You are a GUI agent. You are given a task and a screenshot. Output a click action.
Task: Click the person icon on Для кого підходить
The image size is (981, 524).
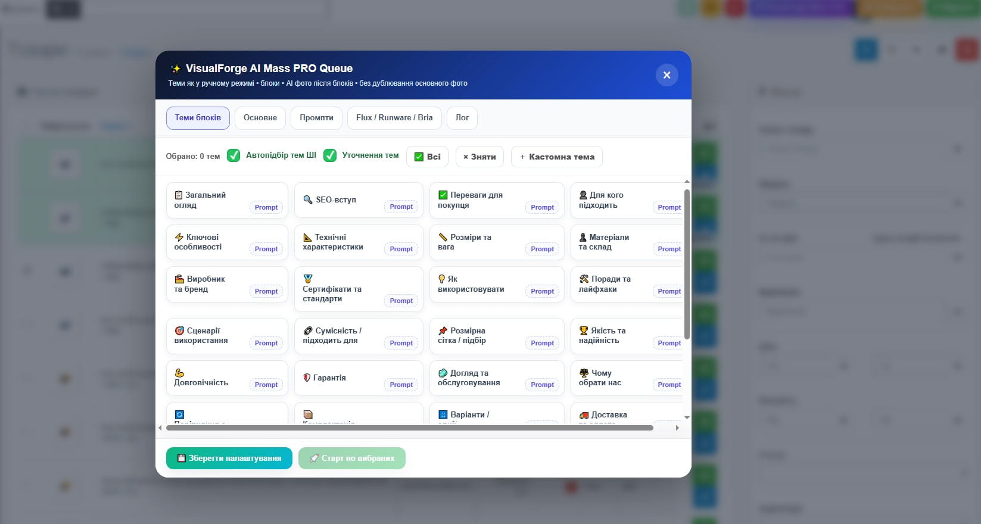(583, 195)
